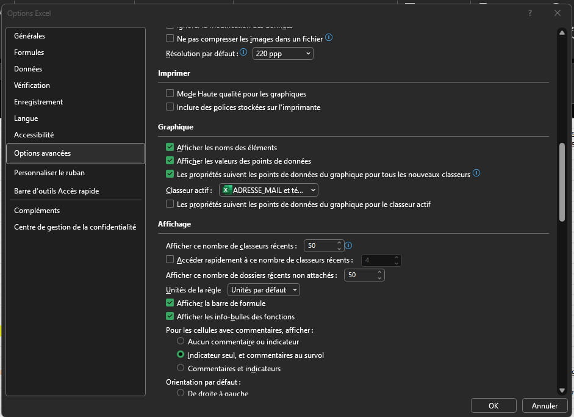Image resolution: width=574 pixels, height=417 pixels.
Task: Check 'Inclure des polices stockées sur l'imprimante'
Action: (x=170, y=107)
